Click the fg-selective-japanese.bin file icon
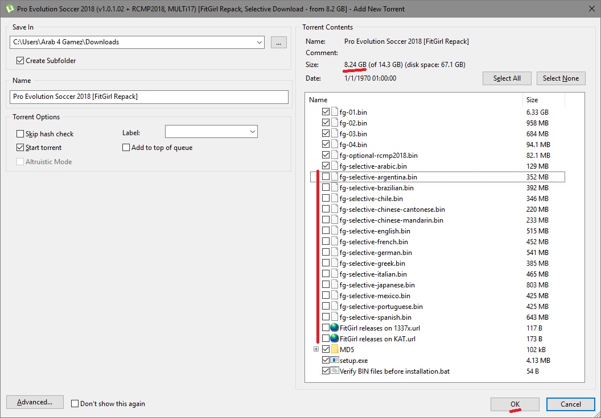This screenshot has width=601, height=418. pos(335,285)
